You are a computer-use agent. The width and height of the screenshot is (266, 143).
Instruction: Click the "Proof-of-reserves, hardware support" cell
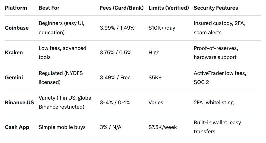coord(216,53)
